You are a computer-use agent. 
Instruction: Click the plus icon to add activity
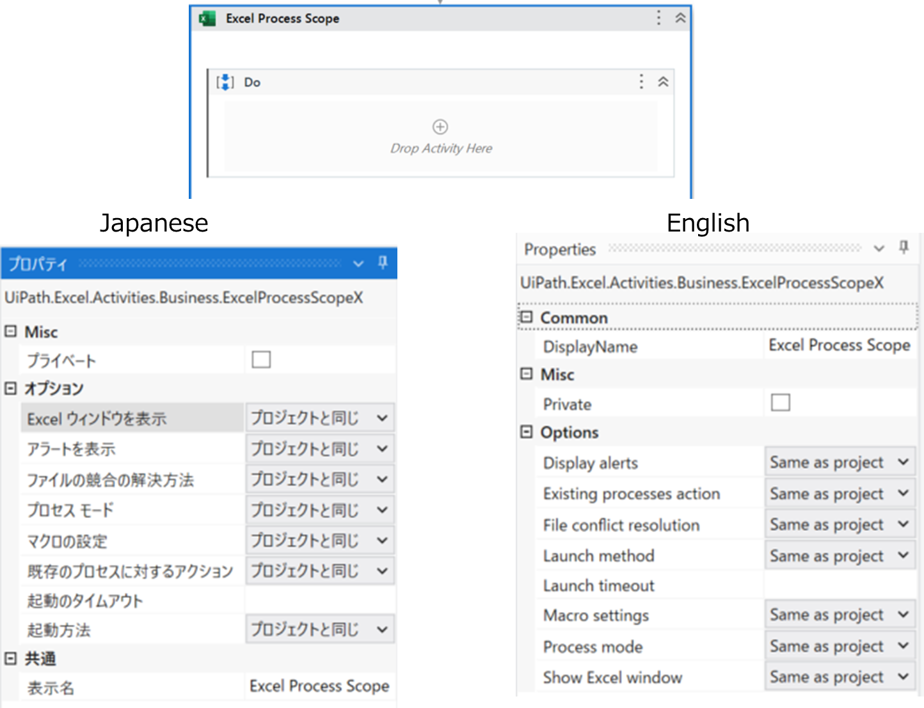(440, 127)
